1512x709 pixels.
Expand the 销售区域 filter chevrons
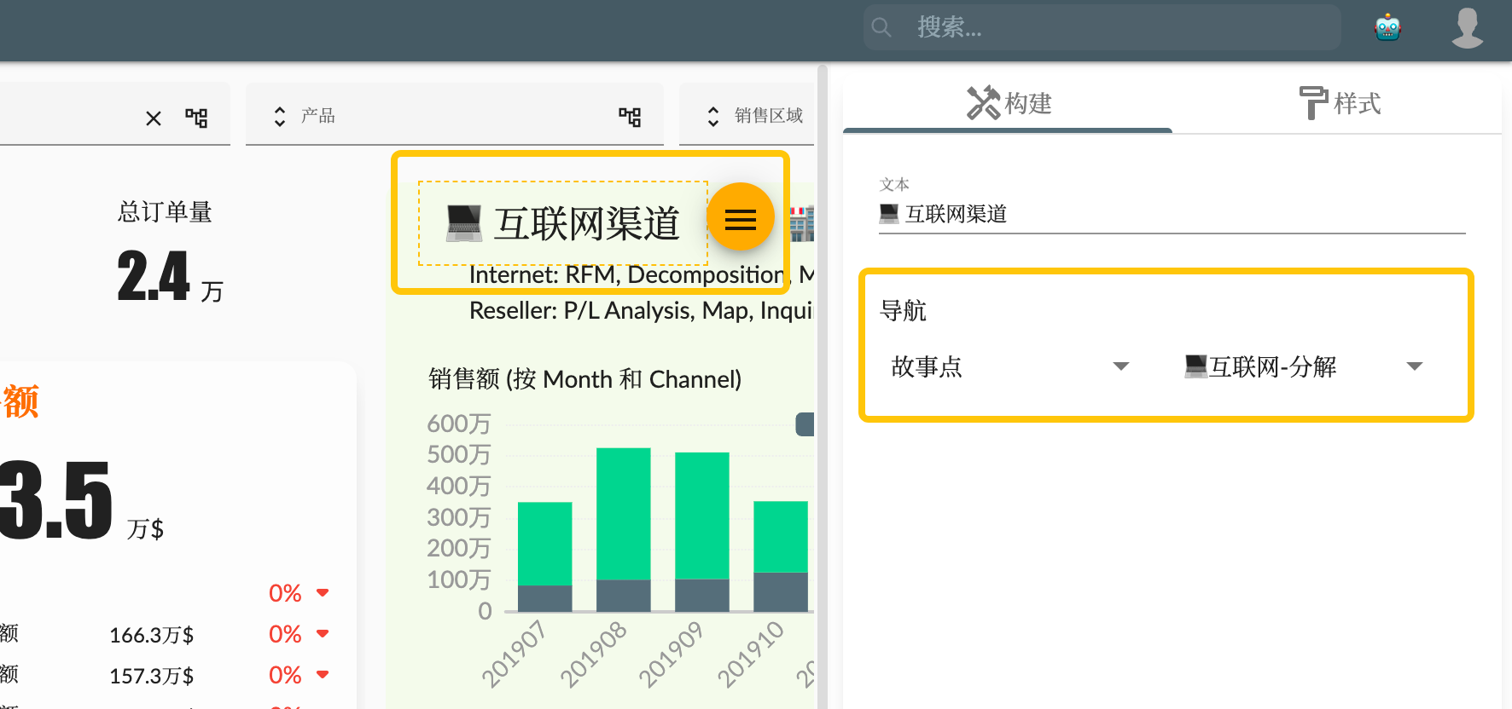[x=713, y=117]
